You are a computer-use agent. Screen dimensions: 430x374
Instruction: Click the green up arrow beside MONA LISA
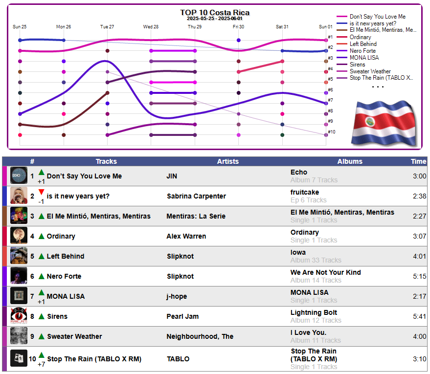(42, 292)
